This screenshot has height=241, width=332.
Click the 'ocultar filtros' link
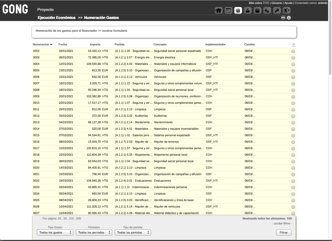(282, 223)
